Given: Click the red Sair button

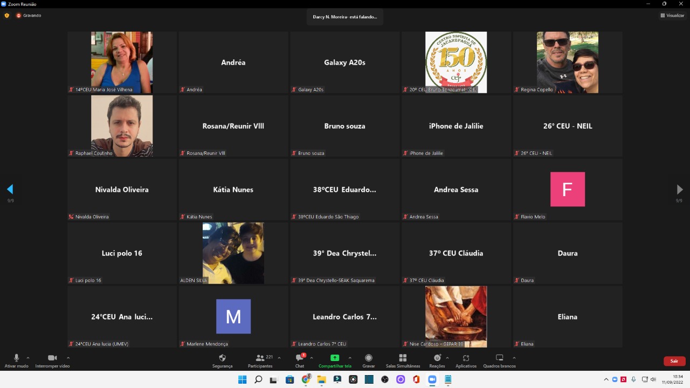Looking at the screenshot, I should pos(674,361).
